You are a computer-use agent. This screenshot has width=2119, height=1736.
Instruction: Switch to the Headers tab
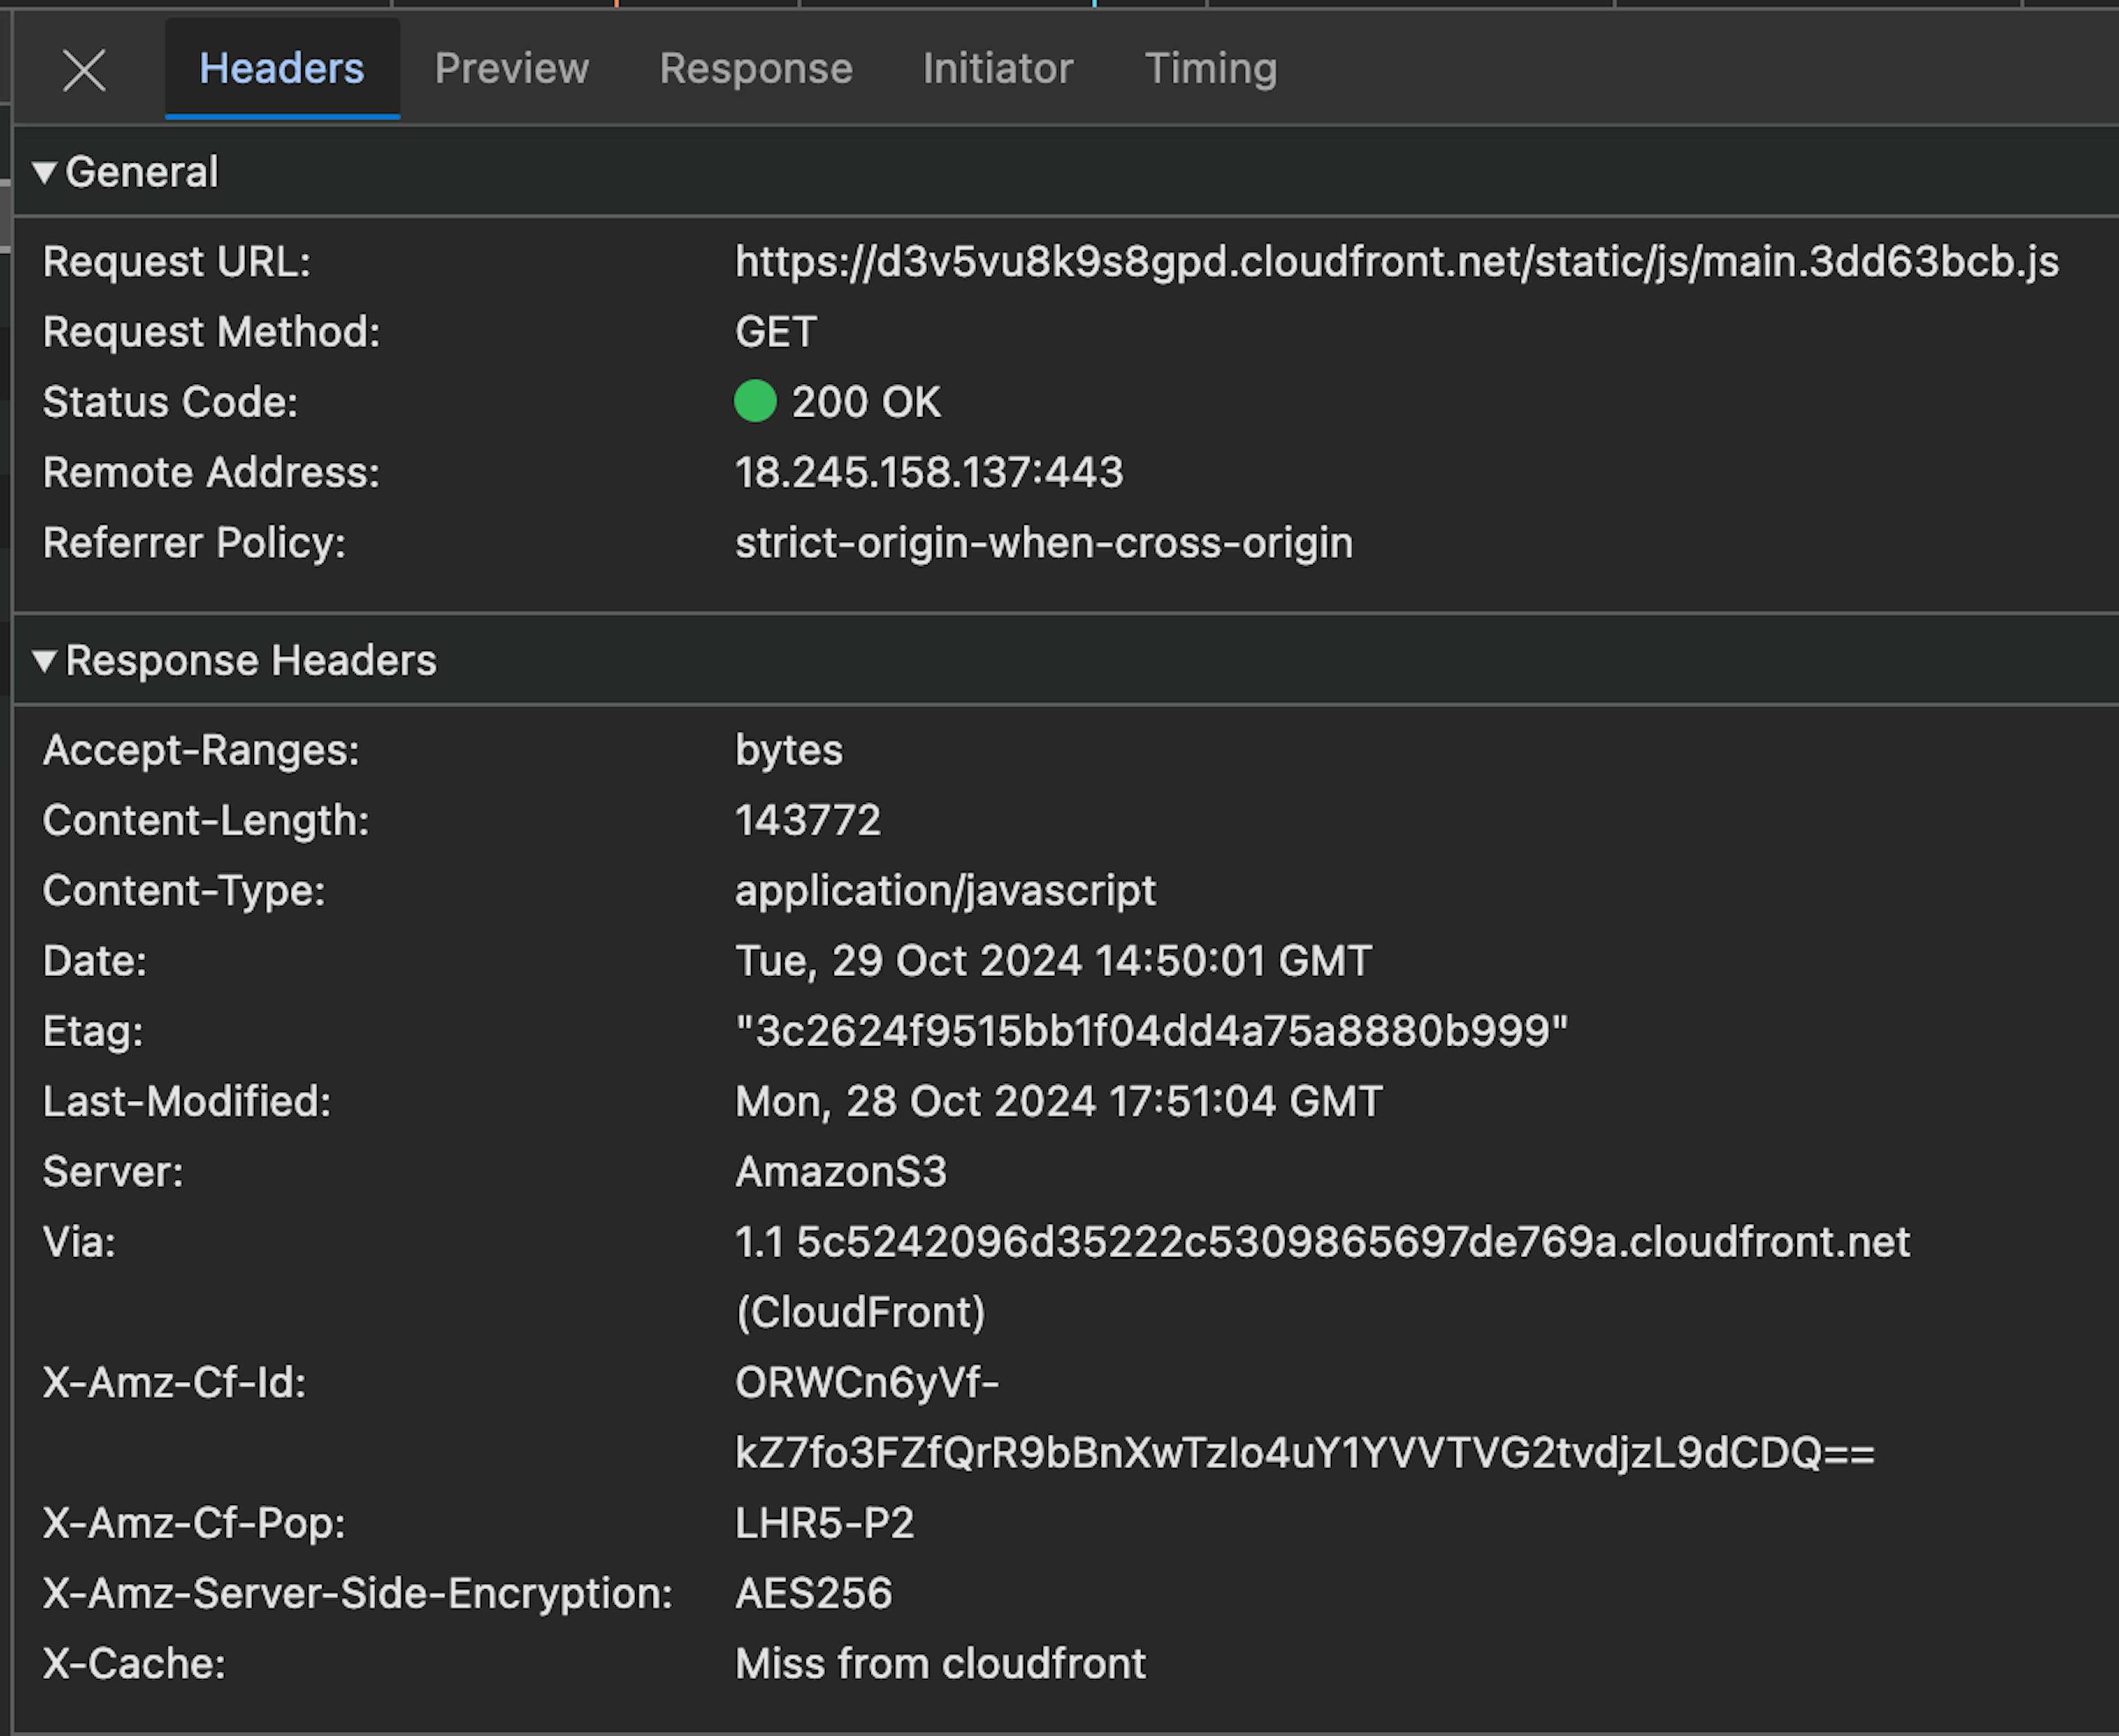pyautogui.click(x=282, y=68)
